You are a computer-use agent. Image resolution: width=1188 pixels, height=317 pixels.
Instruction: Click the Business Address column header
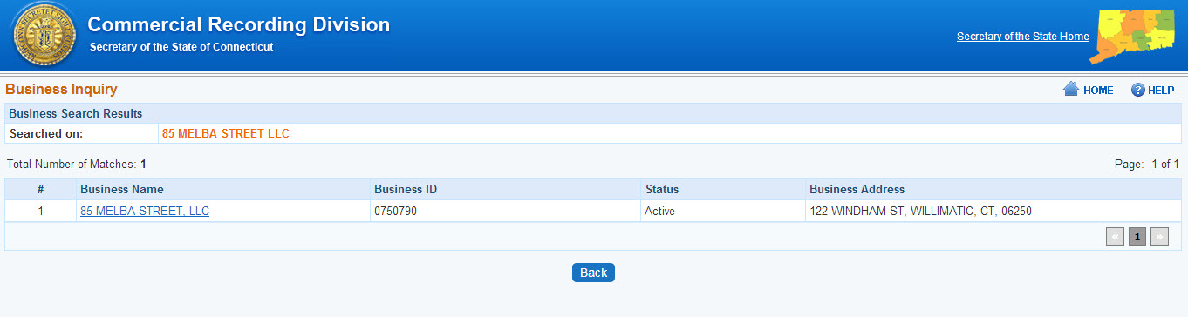pyautogui.click(x=993, y=189)
